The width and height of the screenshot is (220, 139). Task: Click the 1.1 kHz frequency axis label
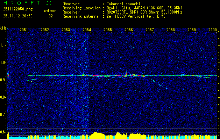3,45
